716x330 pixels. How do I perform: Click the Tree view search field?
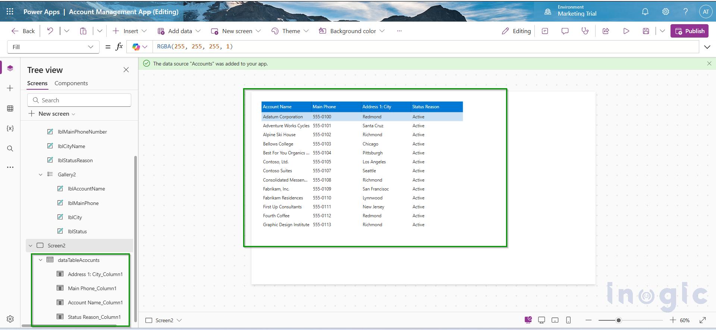click(x=79, y=100)
